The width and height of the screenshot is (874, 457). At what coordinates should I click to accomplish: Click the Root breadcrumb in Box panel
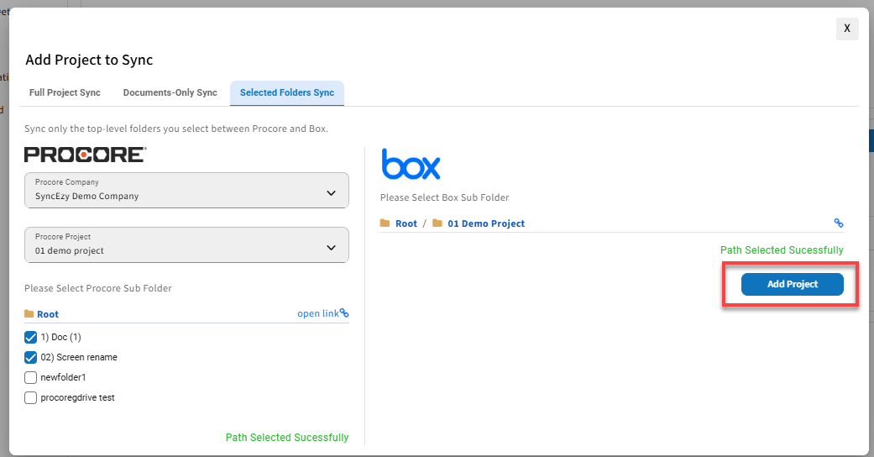point(406,223)
